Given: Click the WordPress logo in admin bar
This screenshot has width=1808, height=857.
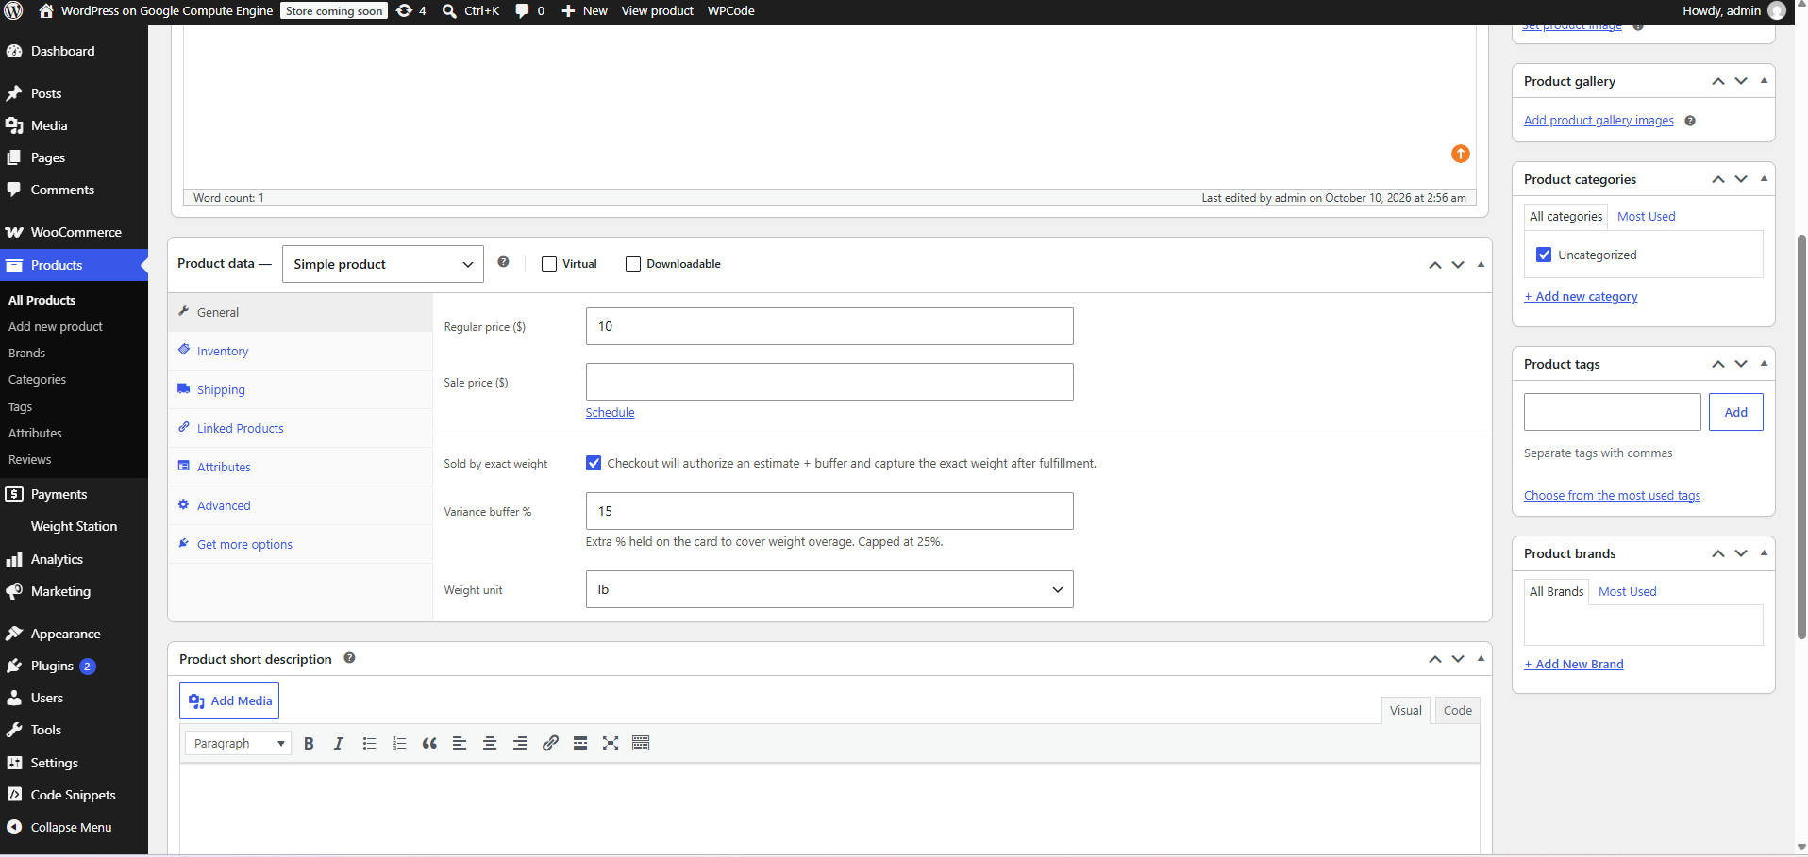Looking at the screenshot, I should (x=13, y=11).
